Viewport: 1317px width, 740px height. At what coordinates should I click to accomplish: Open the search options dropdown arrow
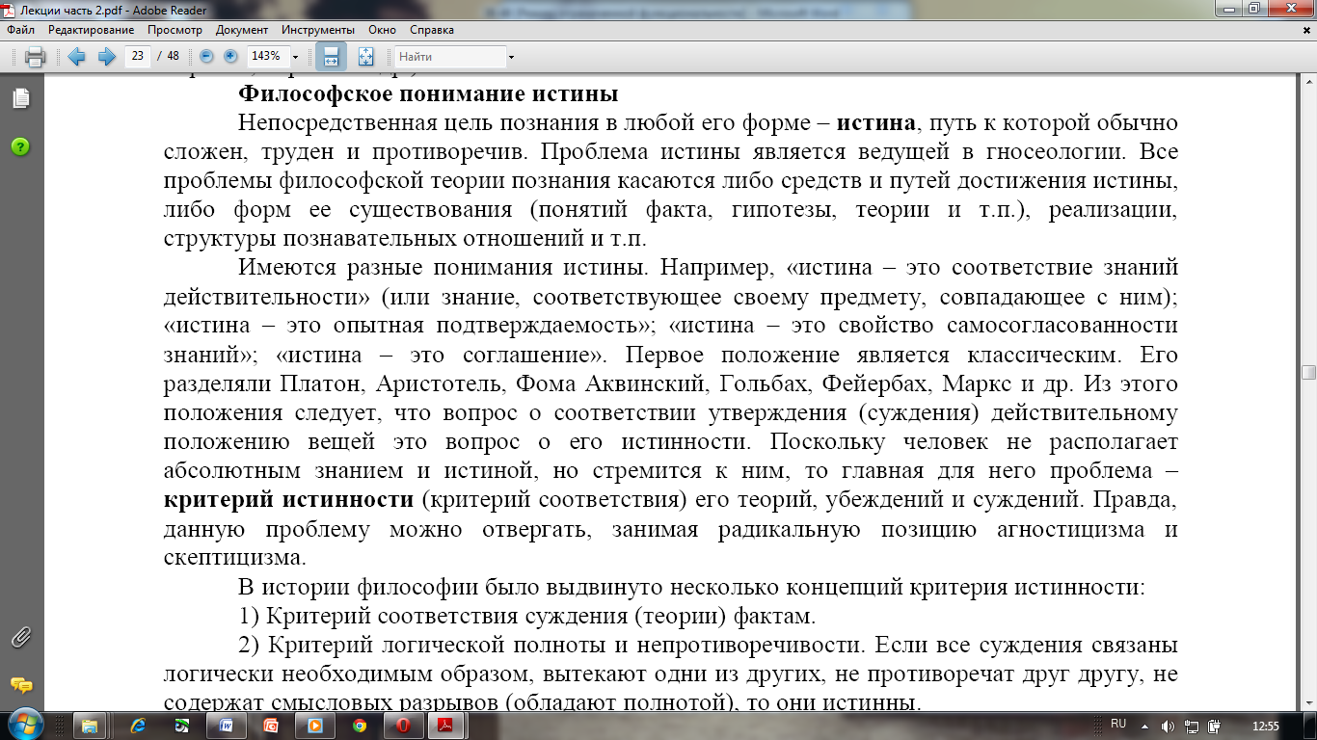pyautogui.click(x=511, y=57)
